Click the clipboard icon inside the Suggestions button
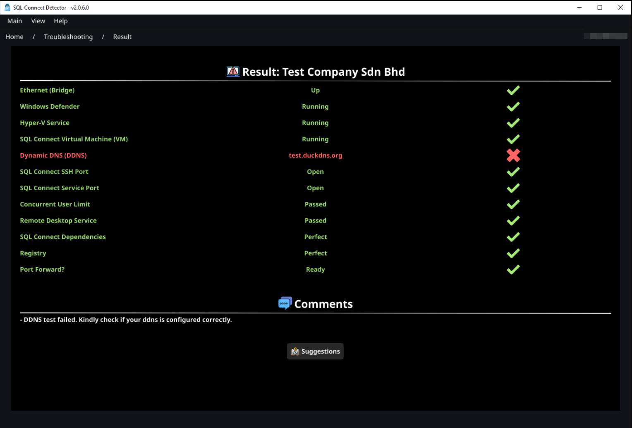The image size is (632, 428). click(x=295, y=351)
